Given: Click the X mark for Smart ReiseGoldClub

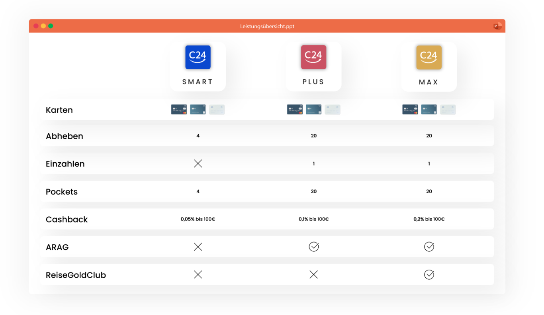Looking at the screenshot, I should [198, 275].
